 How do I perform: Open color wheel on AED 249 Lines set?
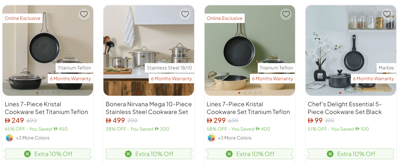click(x=9, y=138)
